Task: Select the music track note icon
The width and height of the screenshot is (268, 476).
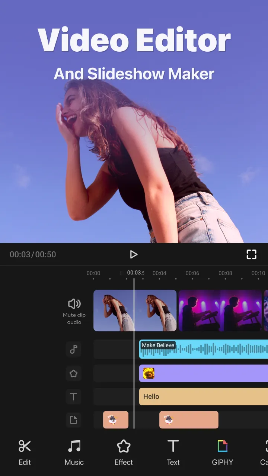Action: (74, 349)
